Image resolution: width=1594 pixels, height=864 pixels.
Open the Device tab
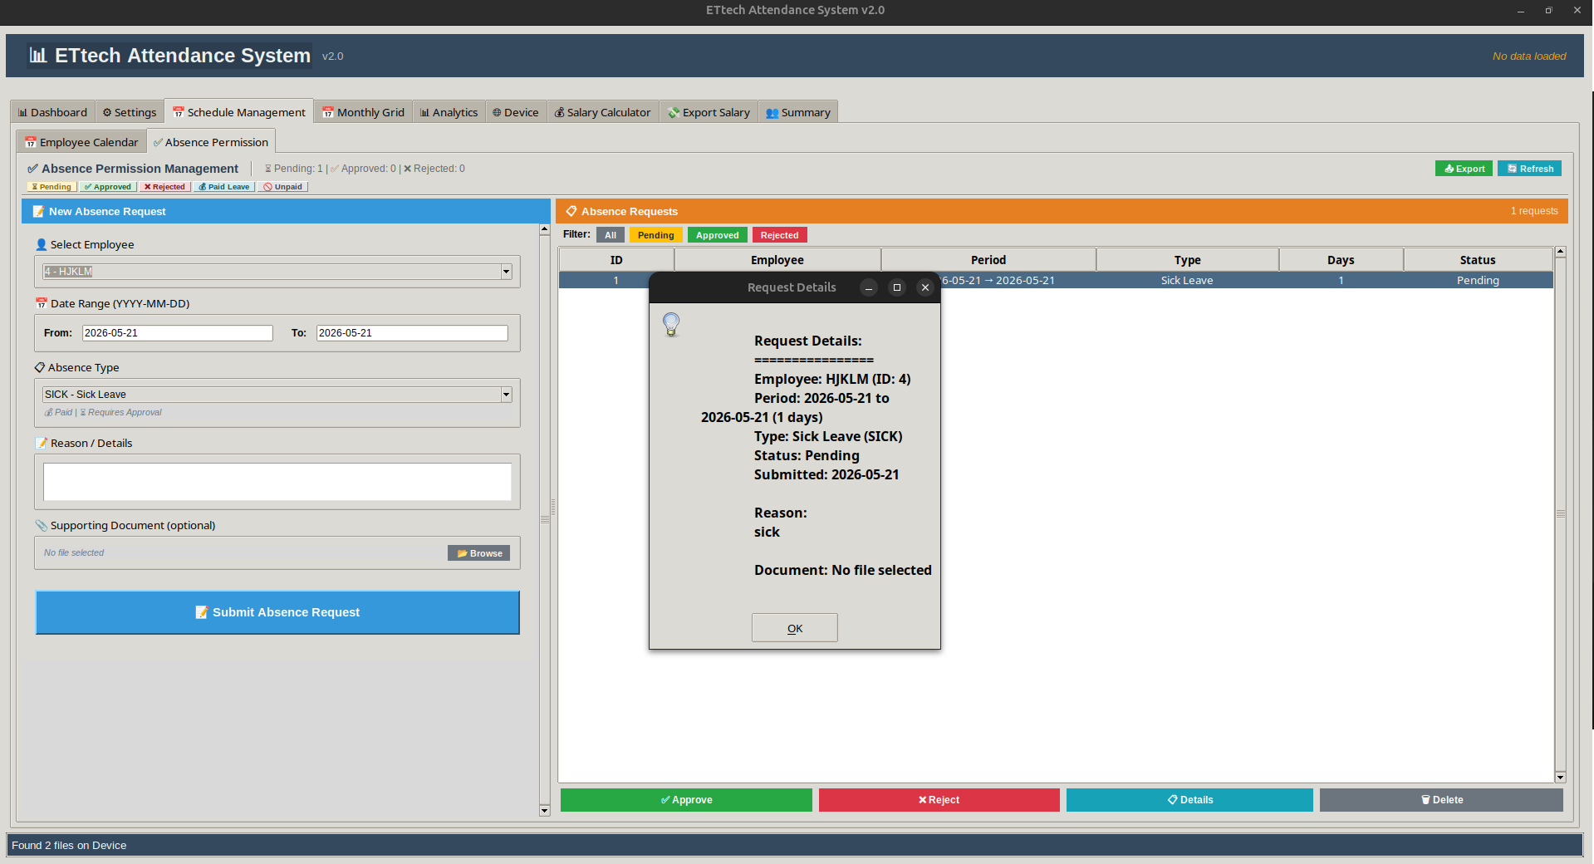515,112
